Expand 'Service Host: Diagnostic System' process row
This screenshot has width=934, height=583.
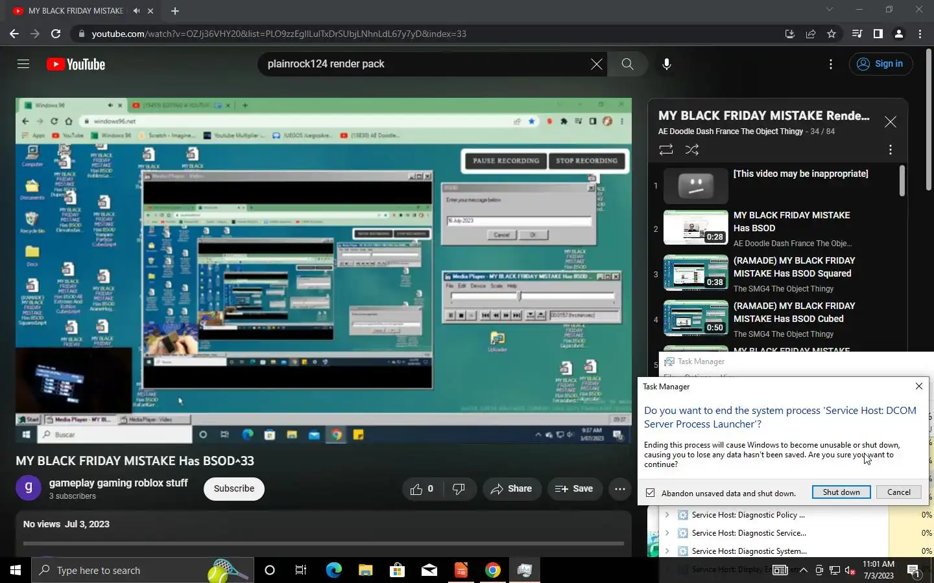coord(667,551)
